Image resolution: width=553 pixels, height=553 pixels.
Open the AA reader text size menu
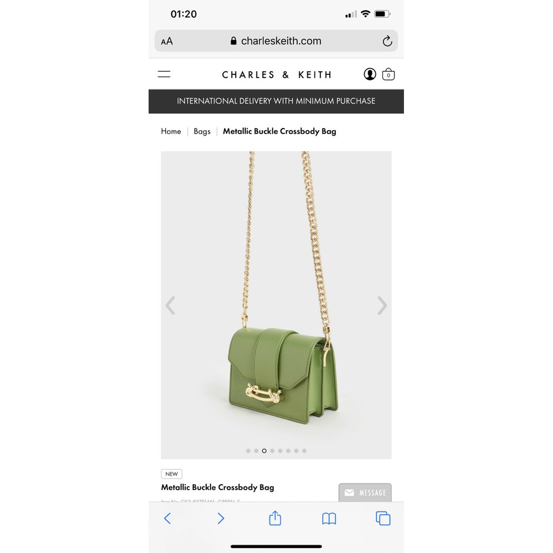click(167, 41)
